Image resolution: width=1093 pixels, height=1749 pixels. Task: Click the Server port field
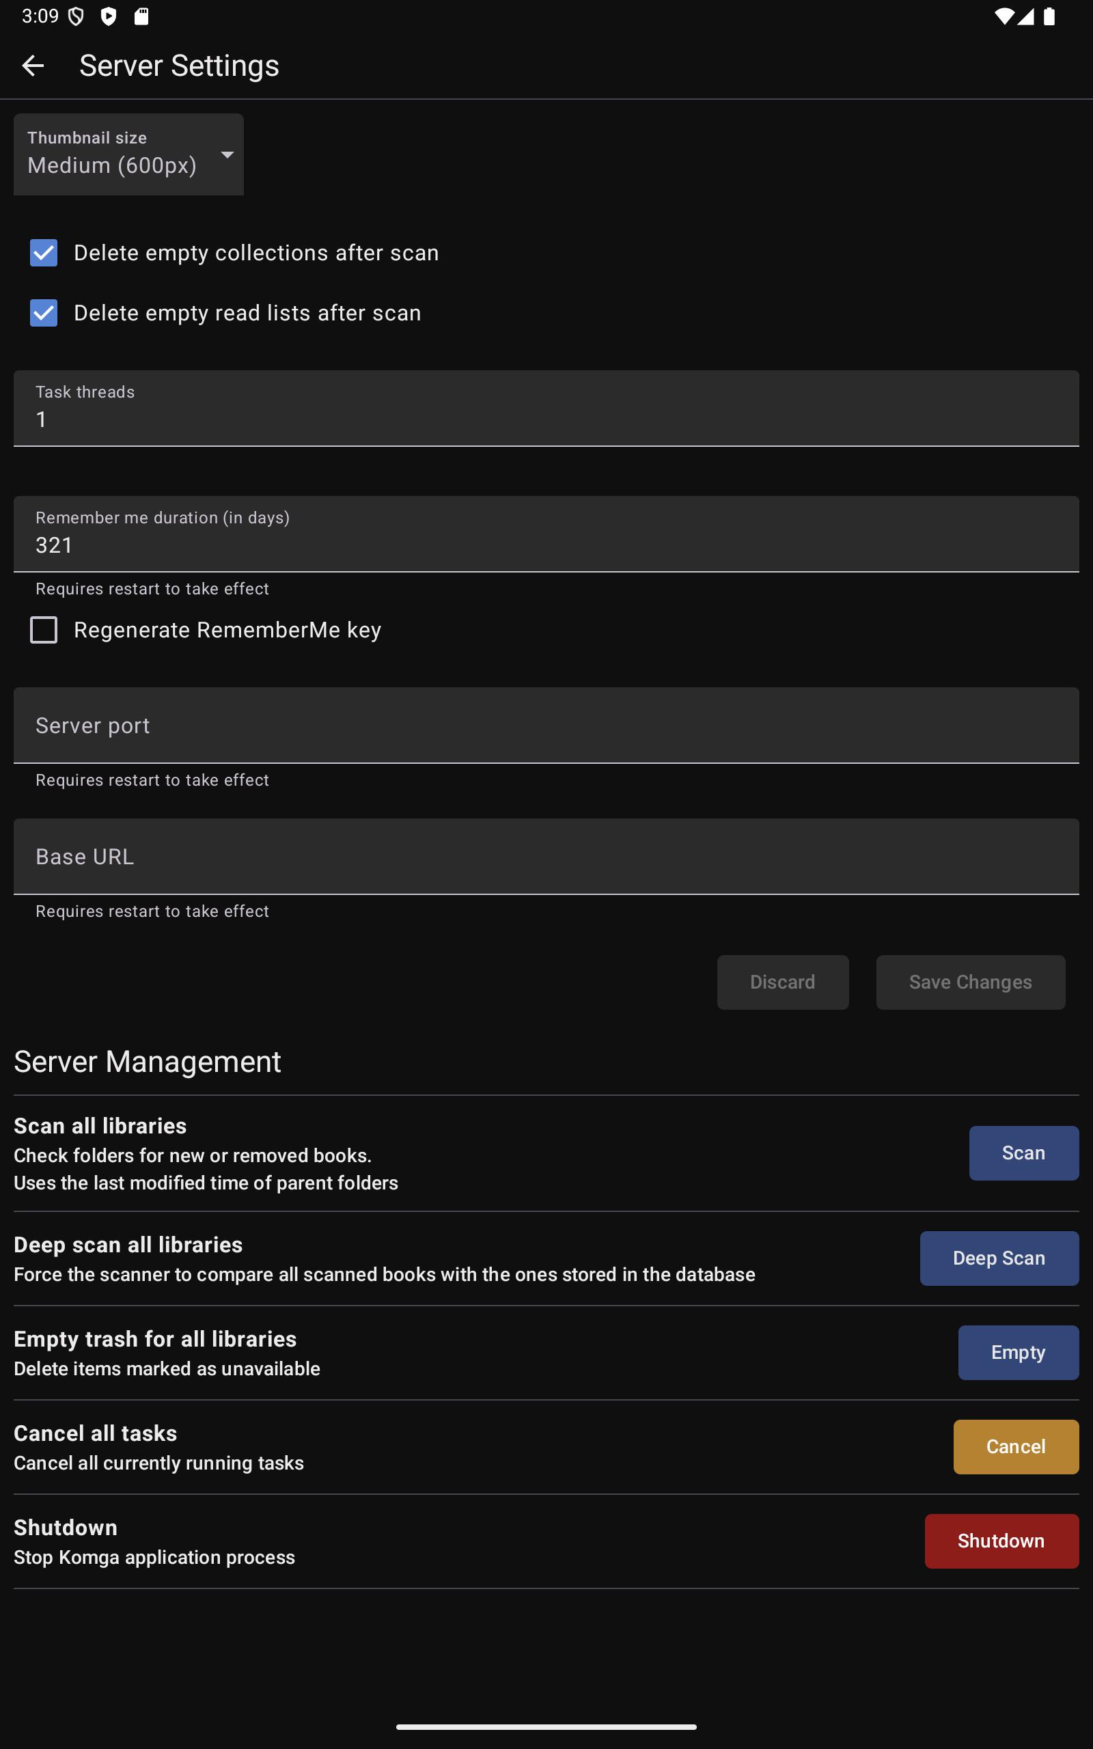pos(546,726)
